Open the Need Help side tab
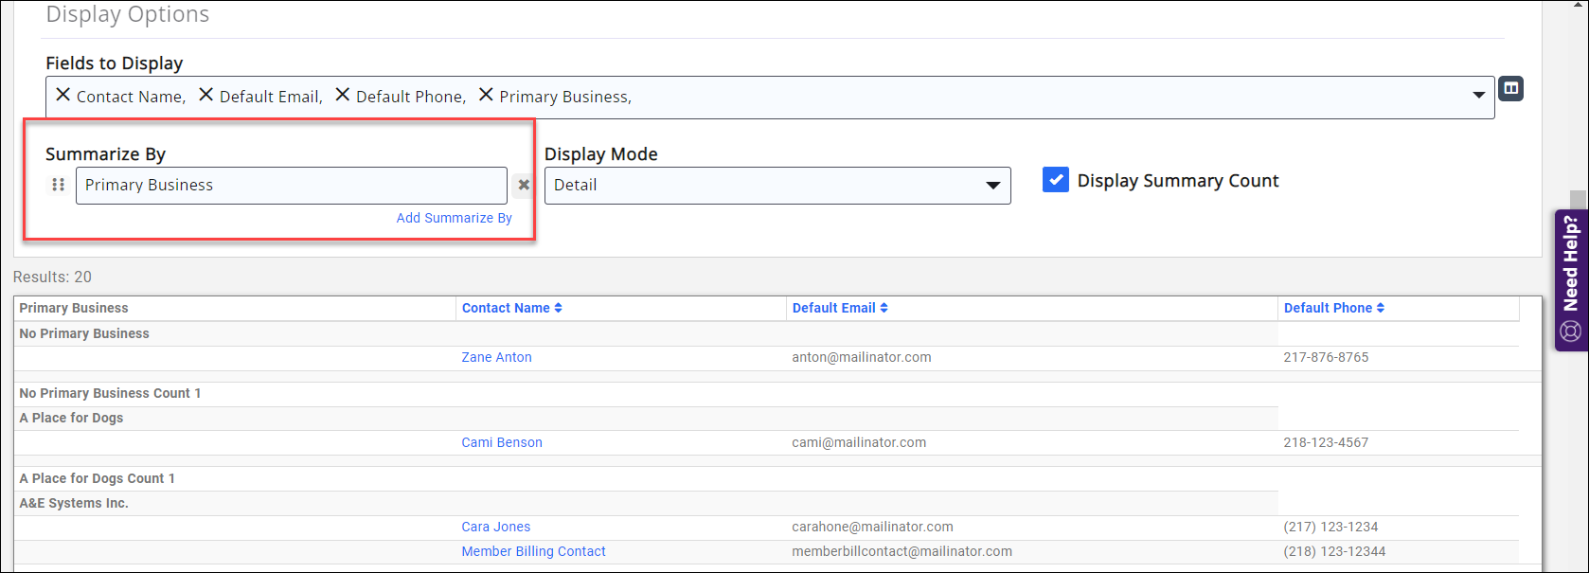This screenshot has height=573, width=1589. 1571,279
